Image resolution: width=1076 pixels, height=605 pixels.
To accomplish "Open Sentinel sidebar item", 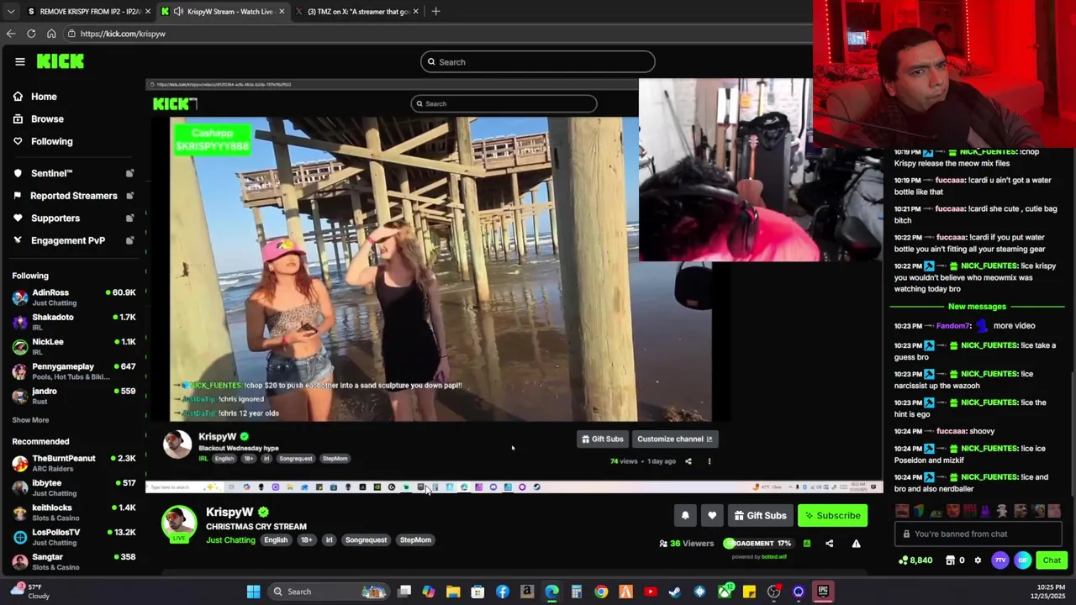I will tap(51, 173).
